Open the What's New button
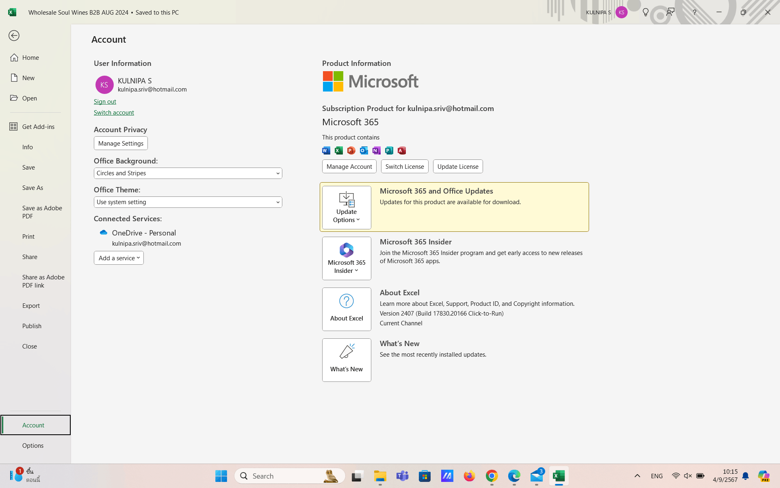 (347, 360)
